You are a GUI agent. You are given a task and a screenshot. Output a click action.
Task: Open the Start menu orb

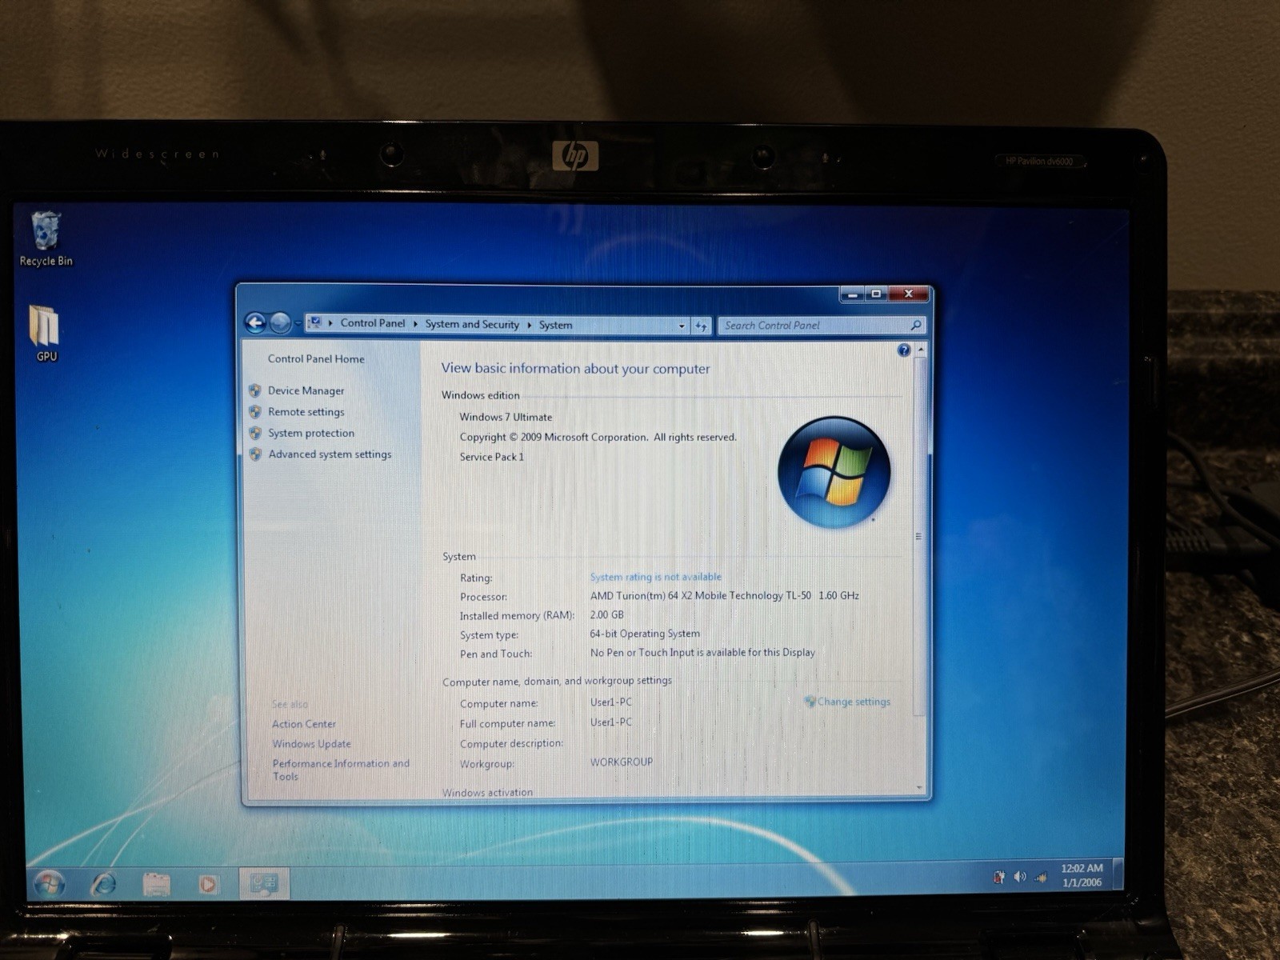coord(49,882)
